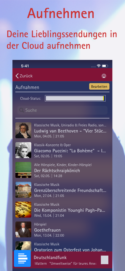The height and width of the screenshot is (271, 125).
Task: Open the sheet music thumbnail
Action: click(23, 210)
